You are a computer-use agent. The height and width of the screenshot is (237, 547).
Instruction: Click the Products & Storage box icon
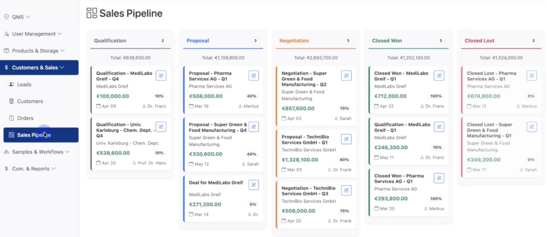coord(6,51)
